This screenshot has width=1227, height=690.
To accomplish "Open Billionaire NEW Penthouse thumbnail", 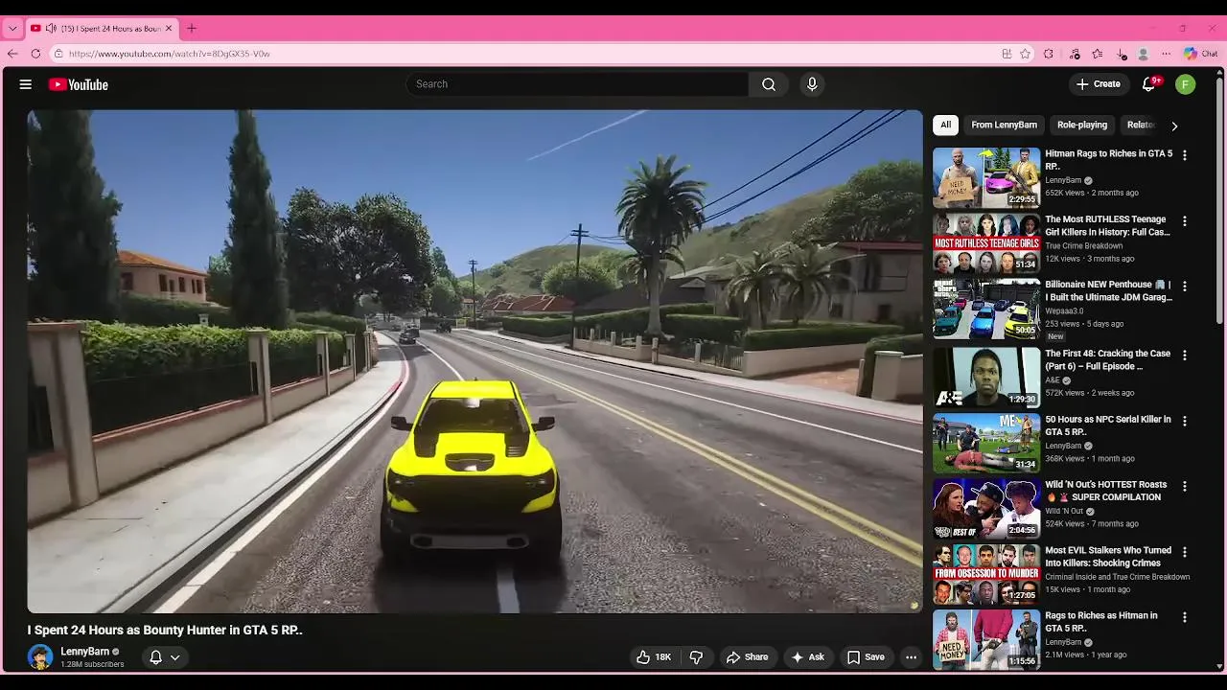I will (986, 310).
